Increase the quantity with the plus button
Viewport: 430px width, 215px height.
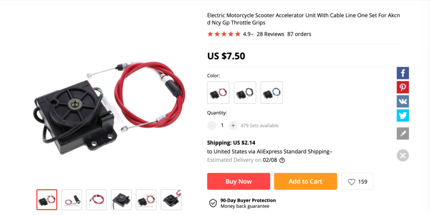point(233,126)
